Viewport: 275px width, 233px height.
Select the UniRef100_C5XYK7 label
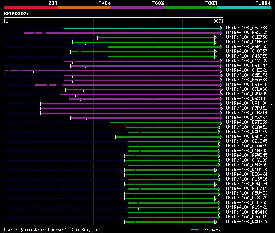point(247,118)
